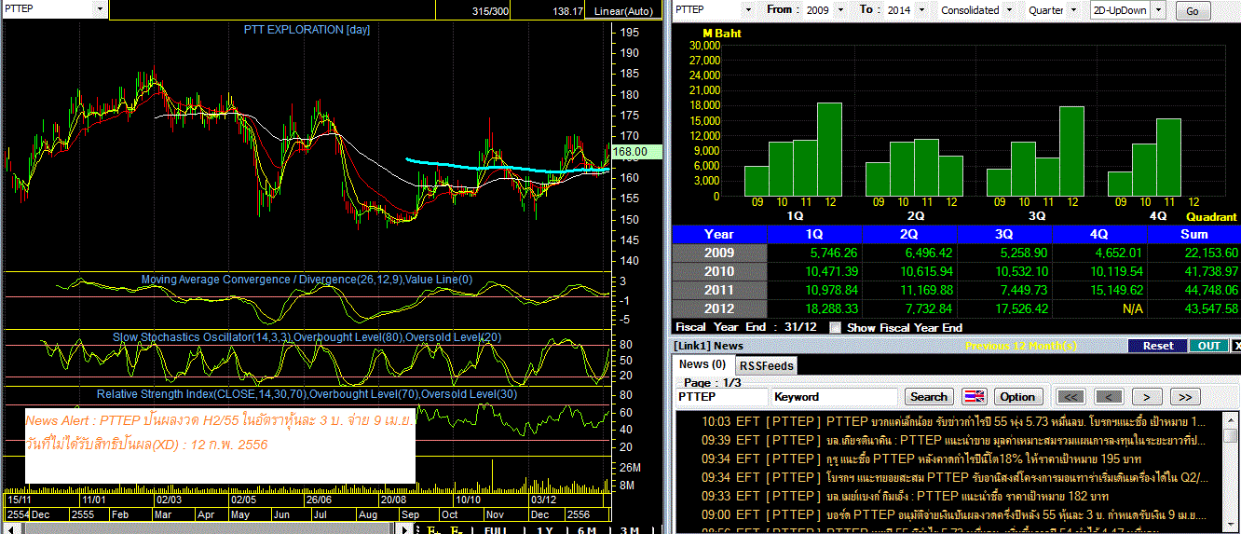Click the news symbol field containing PTTEP
Viewport: 1241px width, 534px height.
[720, 397]
